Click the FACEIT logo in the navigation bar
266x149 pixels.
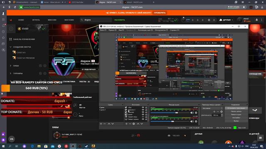point(11,20)
